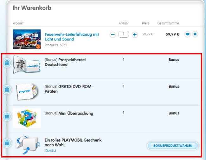Click the fire truck product thumbnail
The height and width of the screenshot is (160, 206).
(x=27, y=39)
